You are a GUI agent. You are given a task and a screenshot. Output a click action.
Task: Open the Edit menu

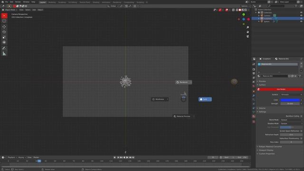(x=11, y=2)
